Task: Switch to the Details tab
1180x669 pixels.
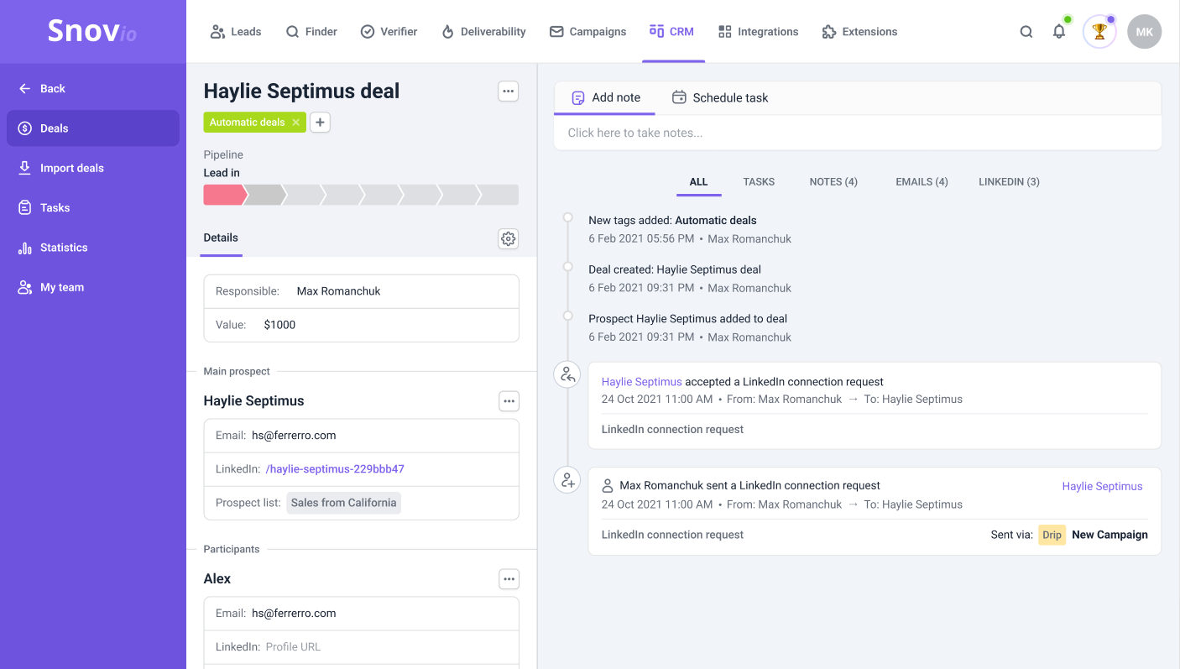Action: pos(221,238)
